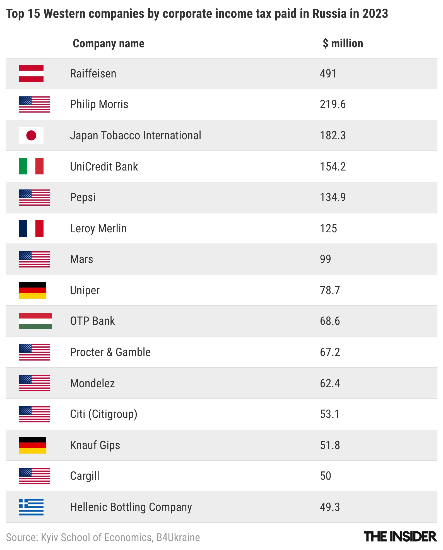443x550 pixels.
Task: Click the French flag beside Leroy Merlin
Action: coord(31,228)
